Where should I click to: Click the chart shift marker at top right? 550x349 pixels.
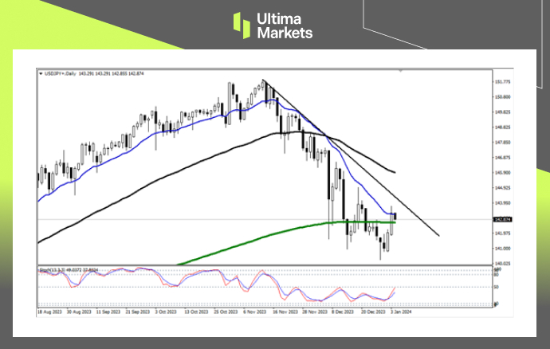tap(400, 73)
